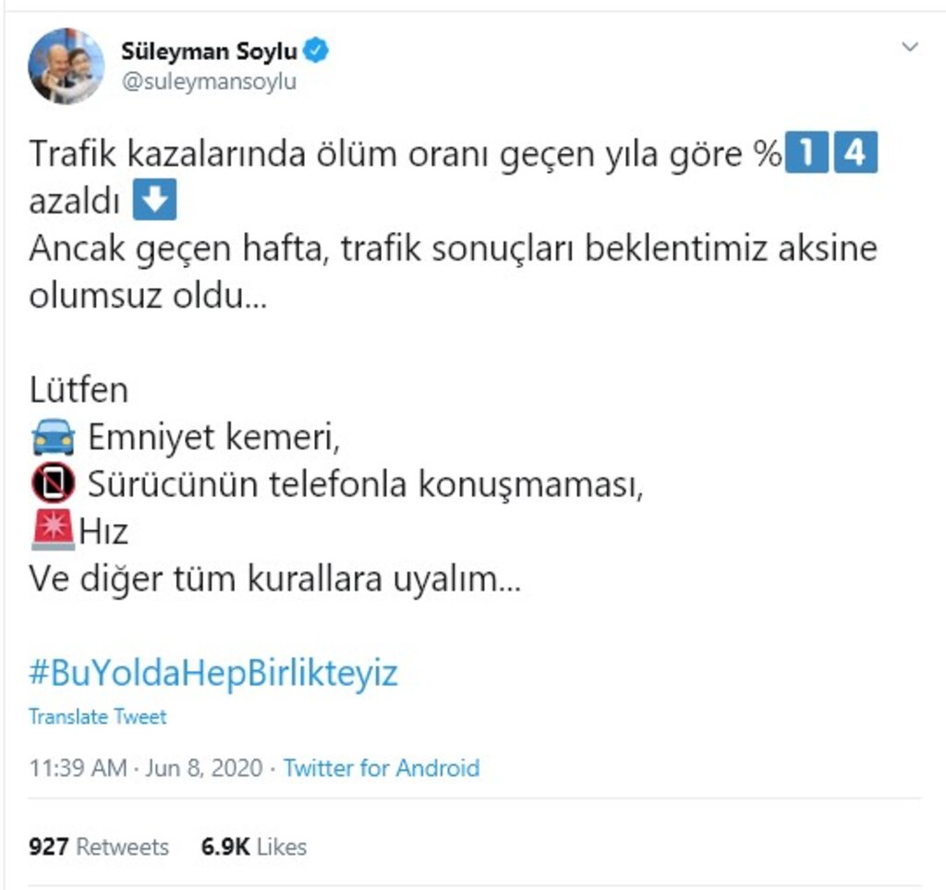
Task: Open the @suleymansoylu handle
Action: coord(209,82)
